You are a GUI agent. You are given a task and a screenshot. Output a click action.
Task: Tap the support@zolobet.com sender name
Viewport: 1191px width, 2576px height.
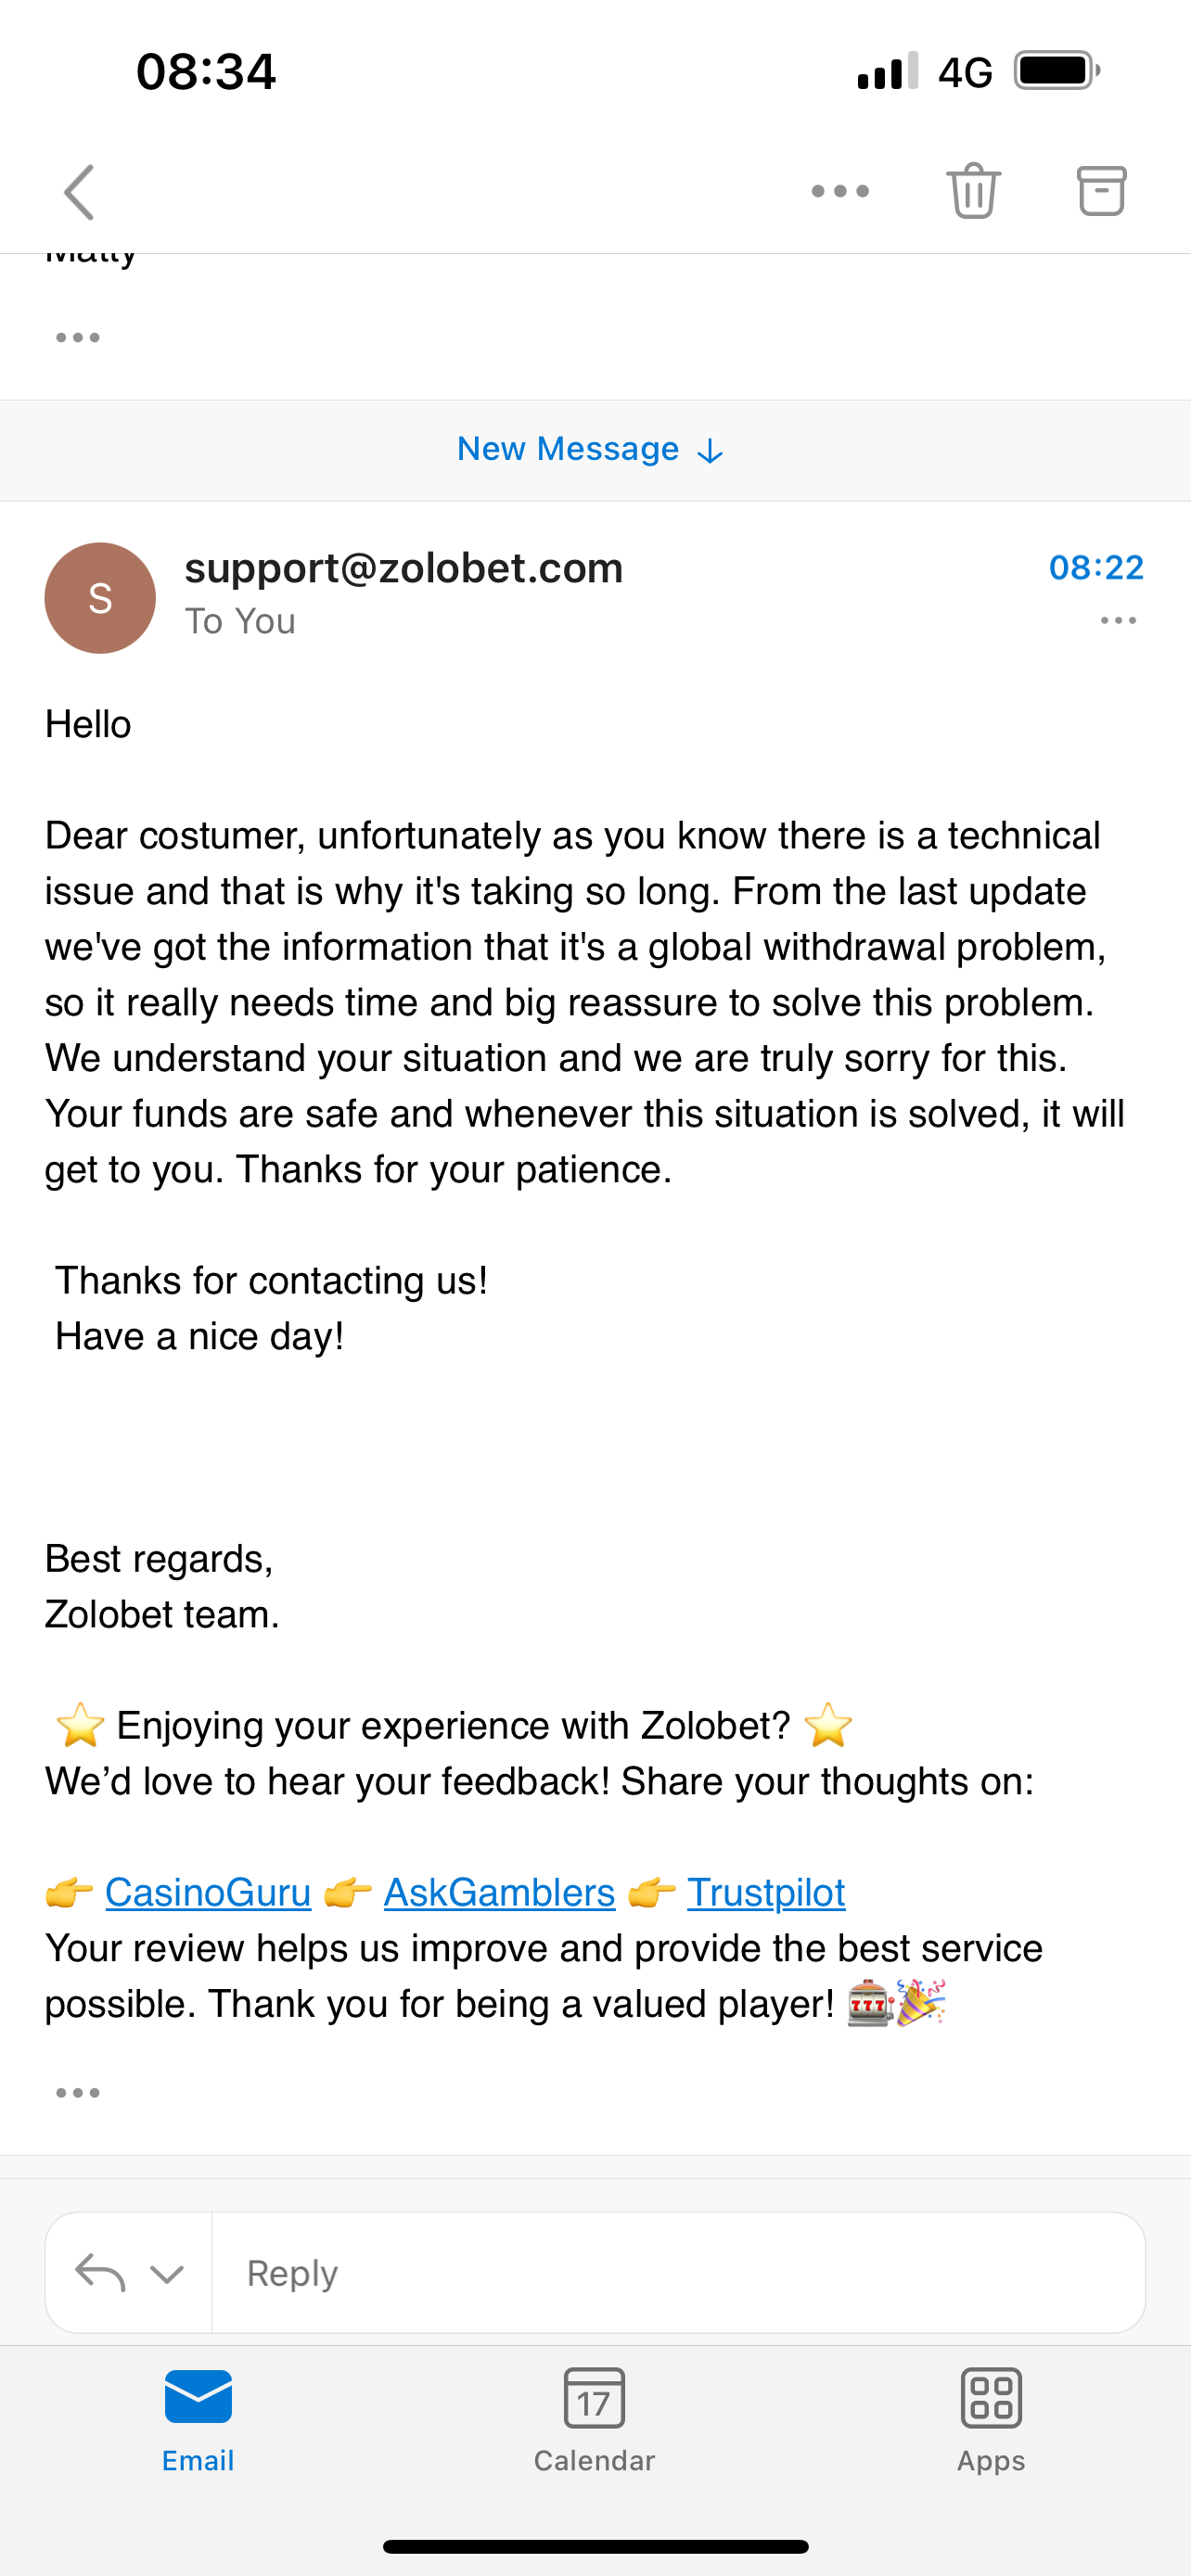tap(404, 568)
